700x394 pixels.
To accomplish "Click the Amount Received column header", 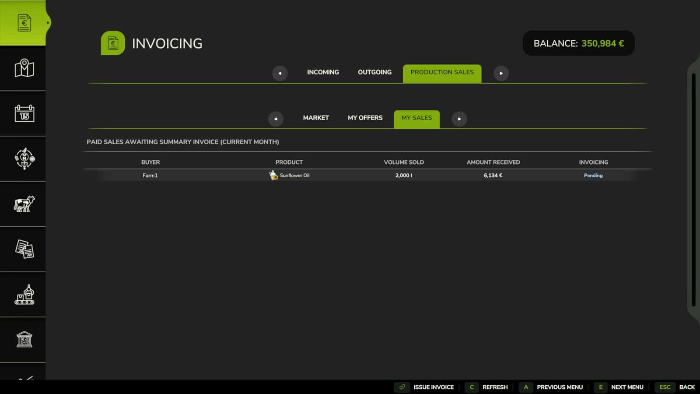I will click(x=493, y=162).
